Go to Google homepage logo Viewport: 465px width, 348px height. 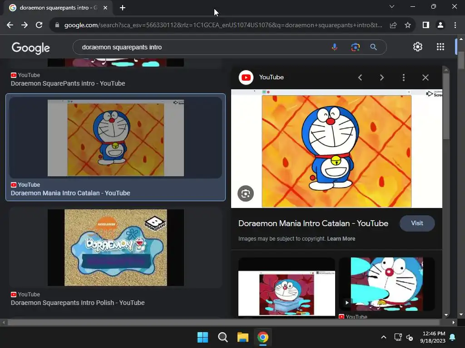(x=31, y=48)
